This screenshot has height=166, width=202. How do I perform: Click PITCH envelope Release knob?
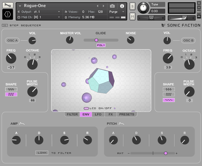coord(185,140)
